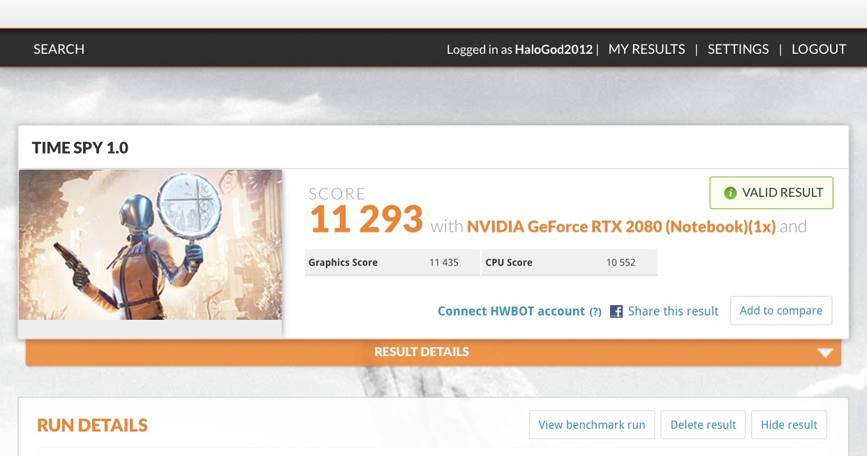The height and width of the screenshot is (456, 867).
Task: Click LOGOUT in top bar
Action: pos(818,50)
